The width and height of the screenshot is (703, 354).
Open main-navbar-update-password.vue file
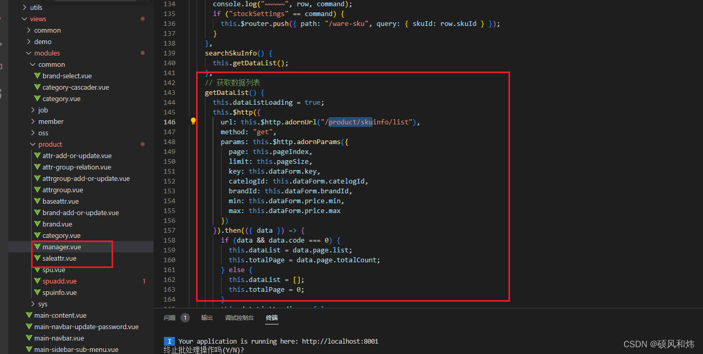tap(86, 327)
